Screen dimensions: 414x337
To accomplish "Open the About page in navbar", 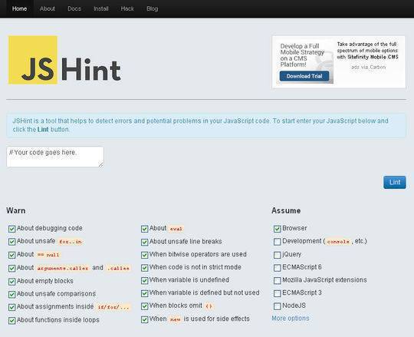I will tap(48, 8).
